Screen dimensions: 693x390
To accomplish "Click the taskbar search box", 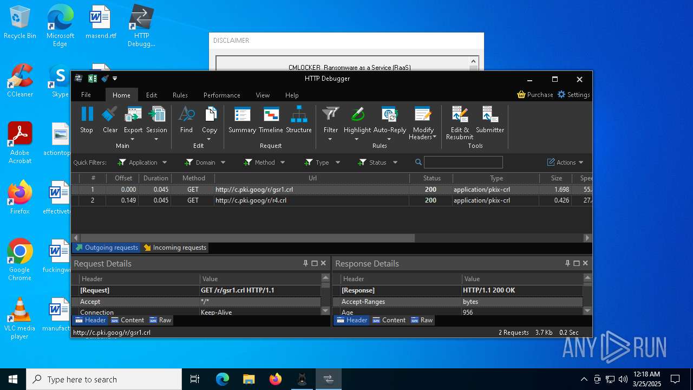I will tap(104, 379).
